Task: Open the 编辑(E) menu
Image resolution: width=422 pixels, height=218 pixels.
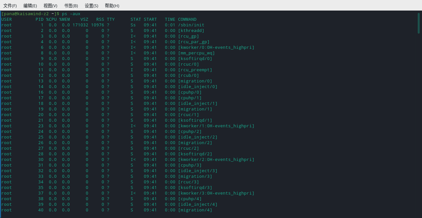Action: point(30,6)
